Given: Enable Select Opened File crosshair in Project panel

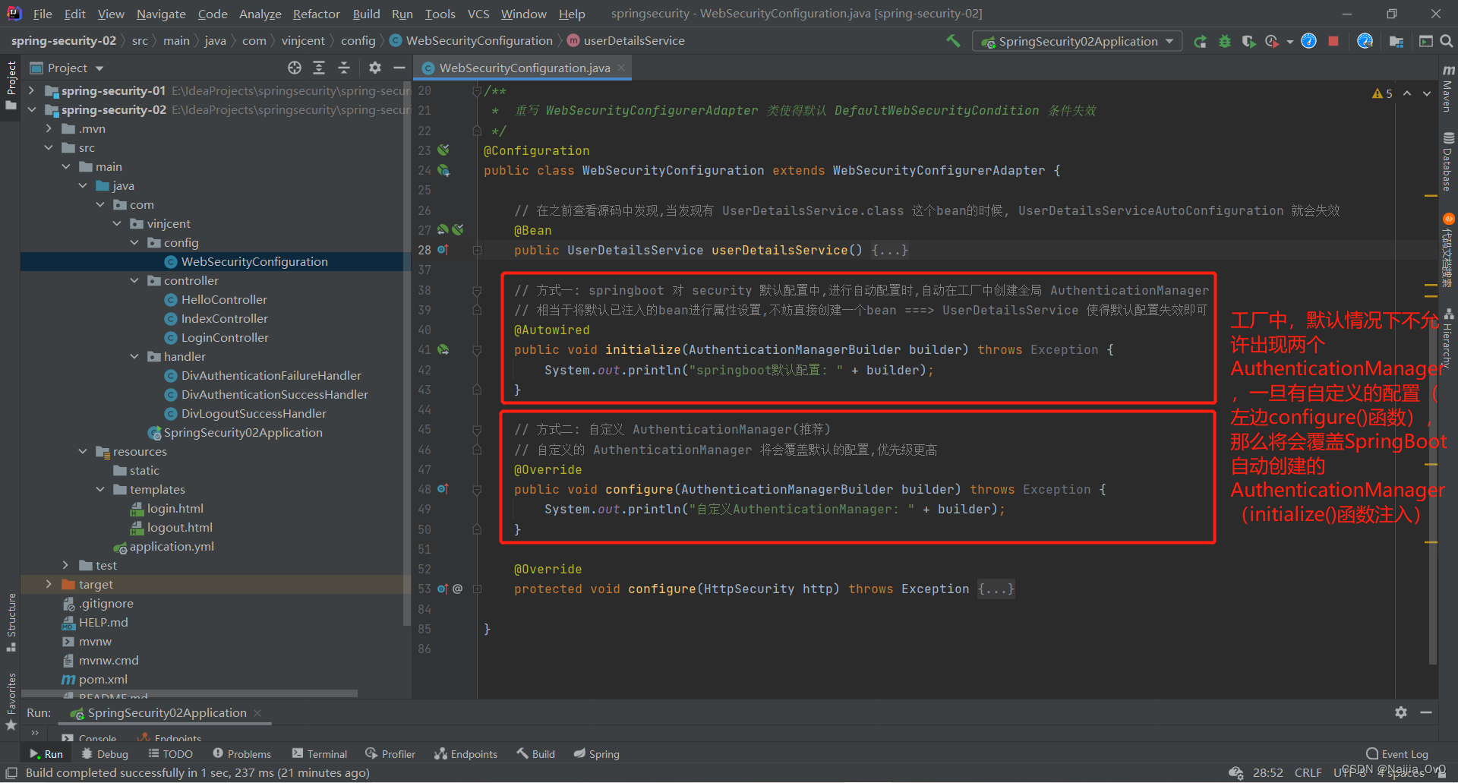Looking at the screenshot, I should pos(295,68).
